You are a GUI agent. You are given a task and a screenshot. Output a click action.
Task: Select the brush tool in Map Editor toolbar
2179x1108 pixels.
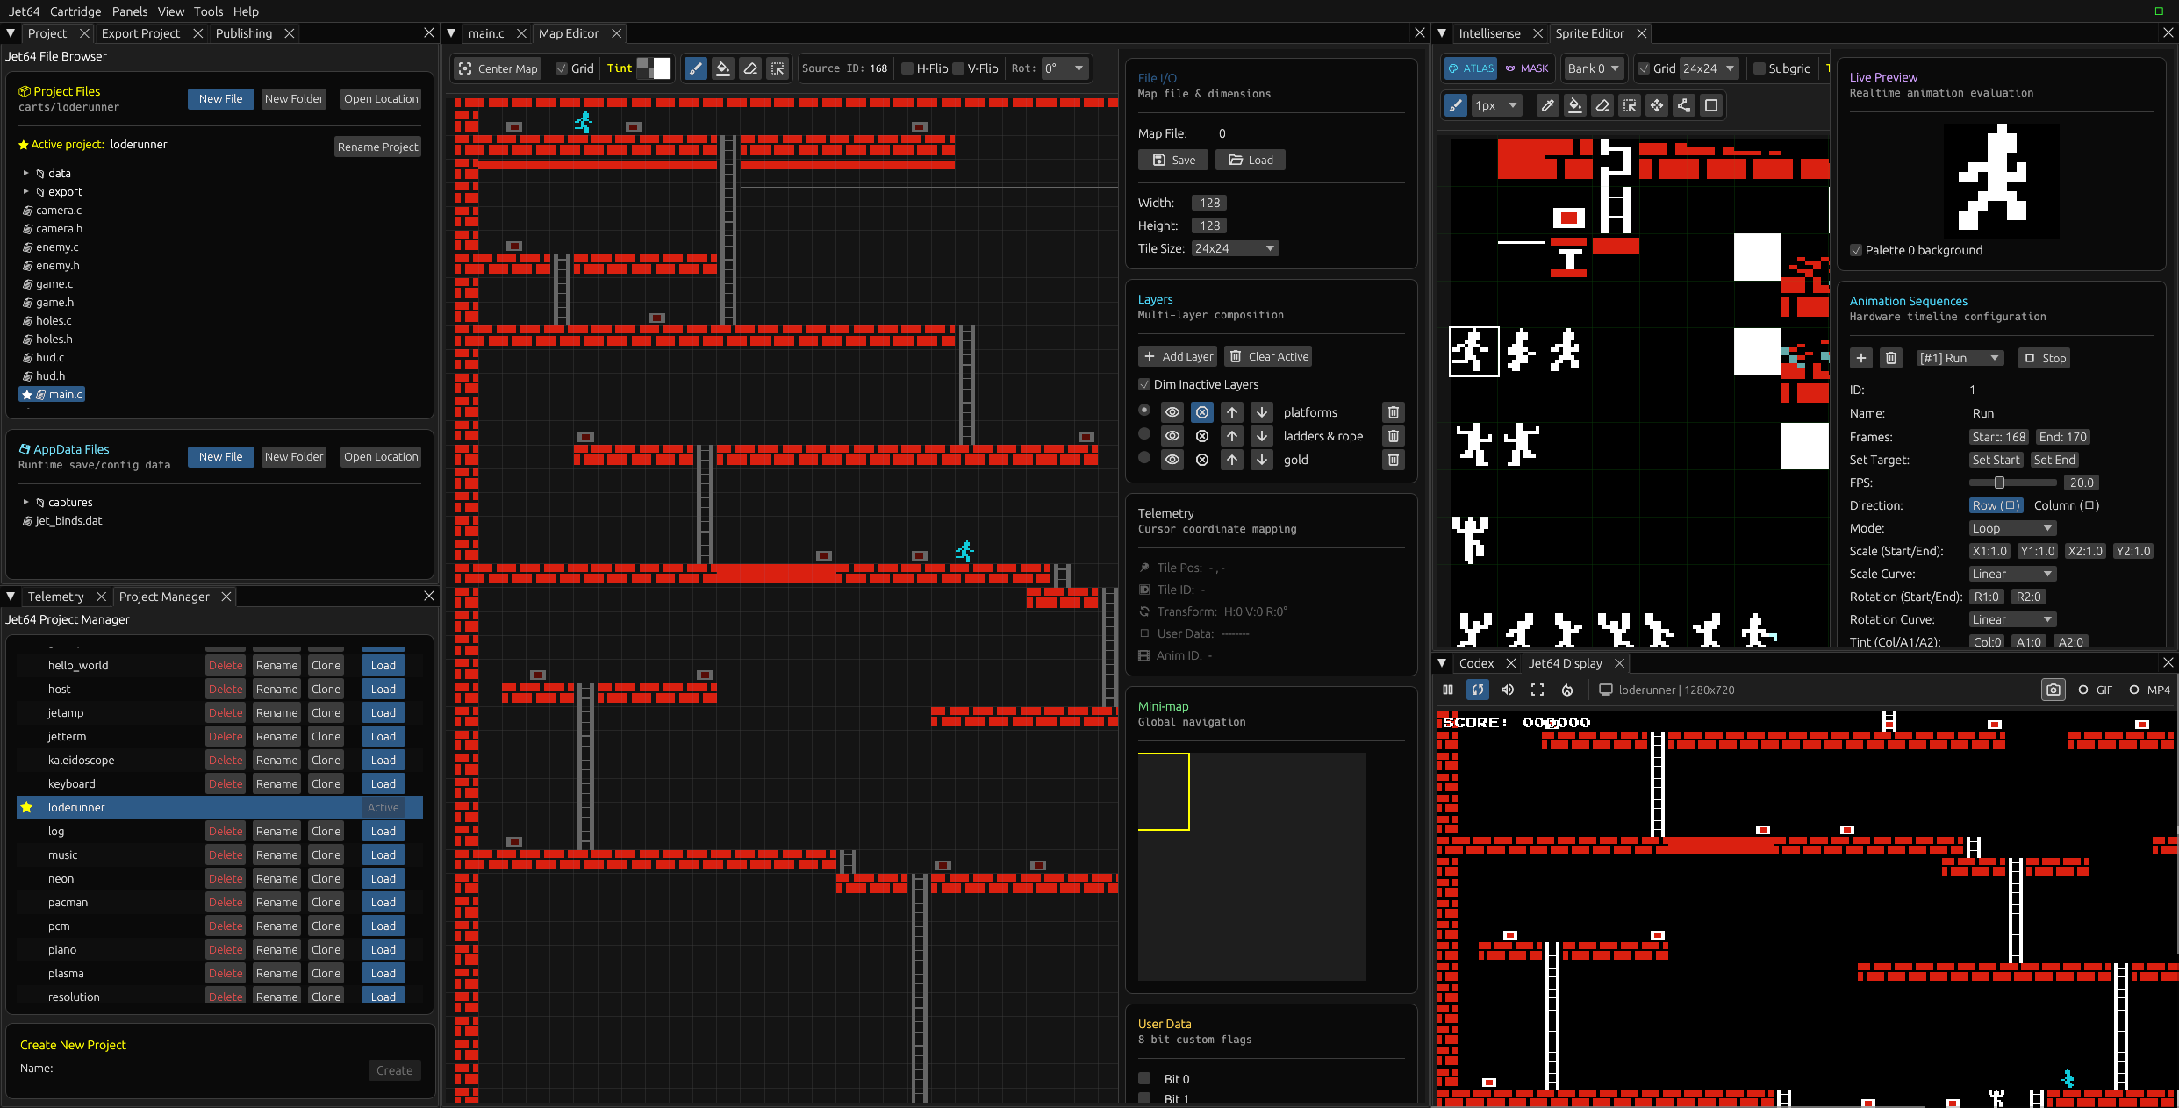(x=695, y=68)
